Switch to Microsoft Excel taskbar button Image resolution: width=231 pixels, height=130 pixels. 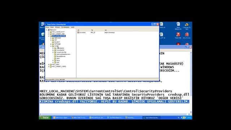tap(97, 118)
